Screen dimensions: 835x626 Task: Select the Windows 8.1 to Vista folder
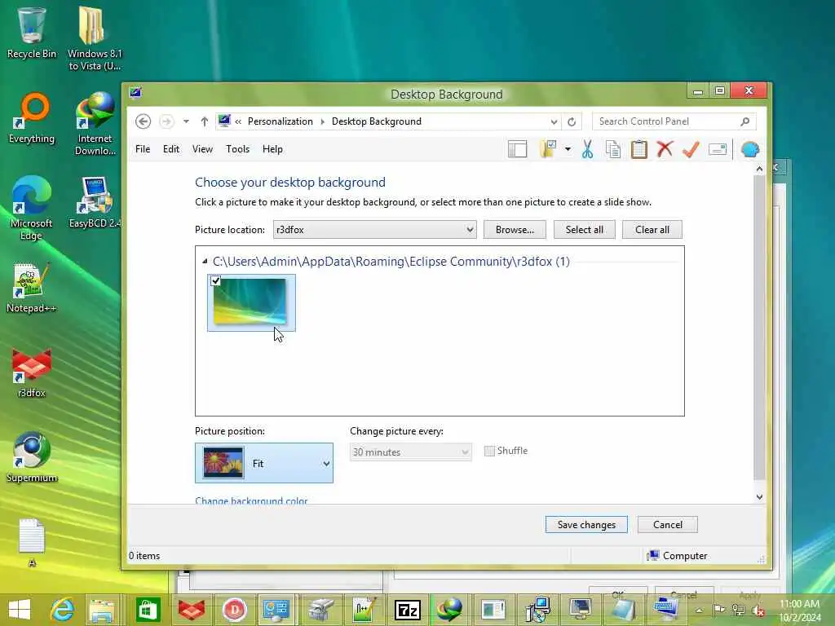click(95, 39)
